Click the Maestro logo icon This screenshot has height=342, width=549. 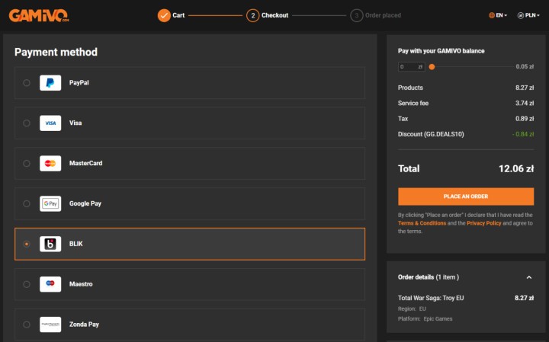(50, 284)
